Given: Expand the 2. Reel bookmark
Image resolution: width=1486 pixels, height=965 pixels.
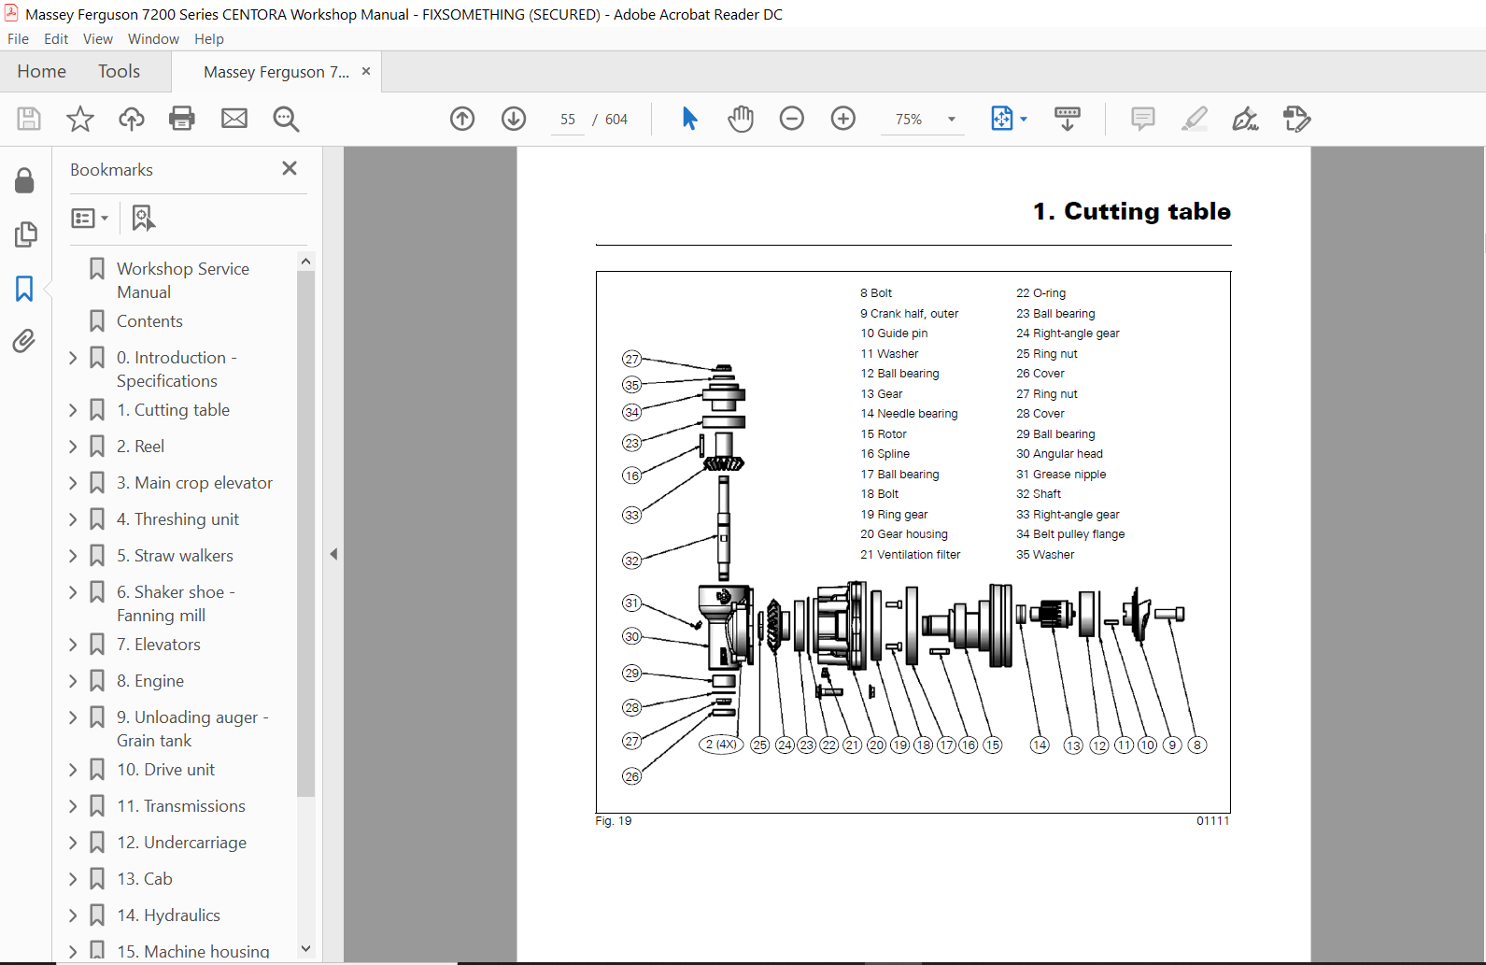Looking at the screenshot, I should tap(73, 447).
